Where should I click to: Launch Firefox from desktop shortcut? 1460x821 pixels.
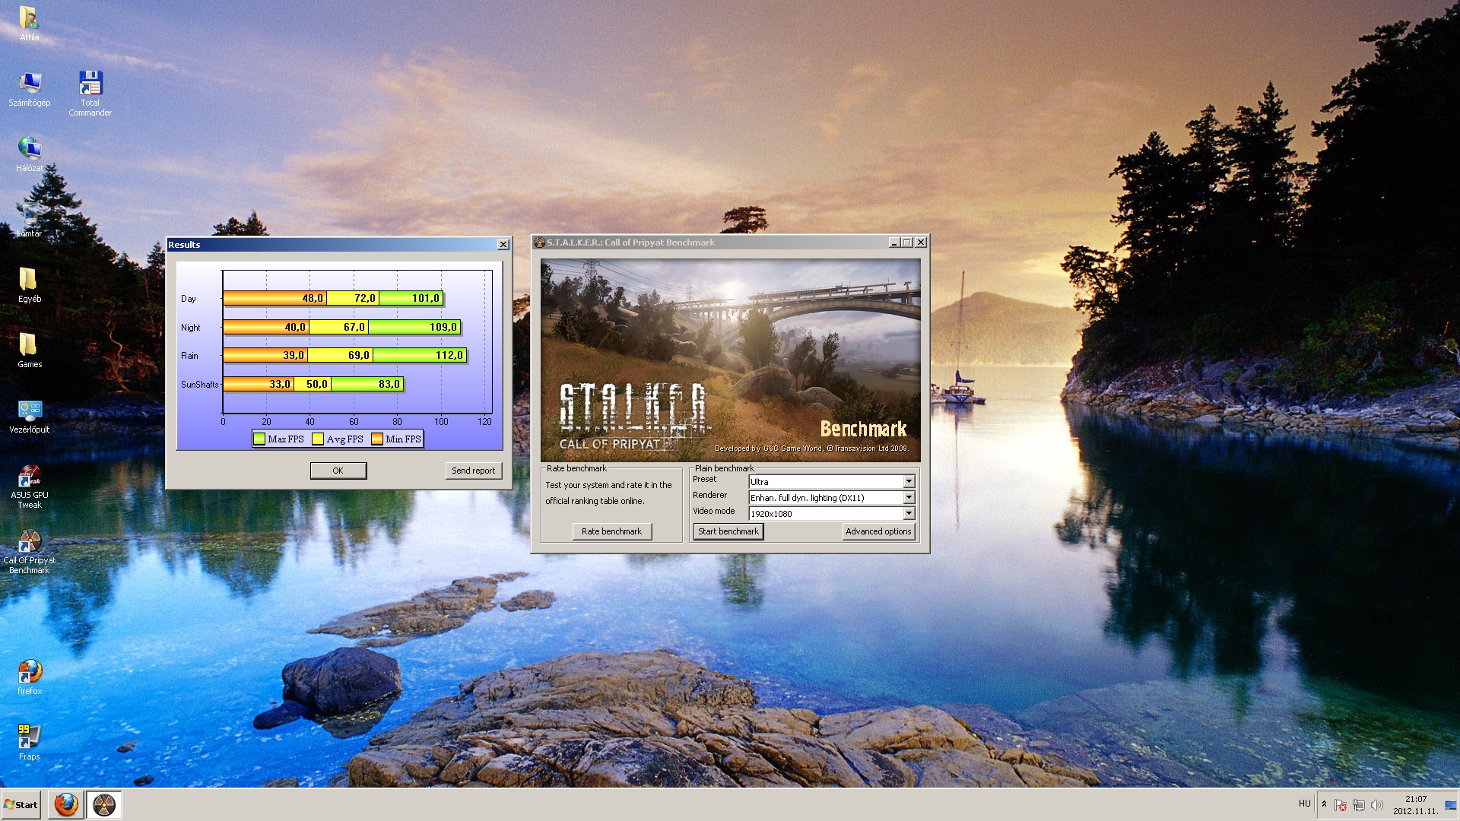tap(29, 677)
